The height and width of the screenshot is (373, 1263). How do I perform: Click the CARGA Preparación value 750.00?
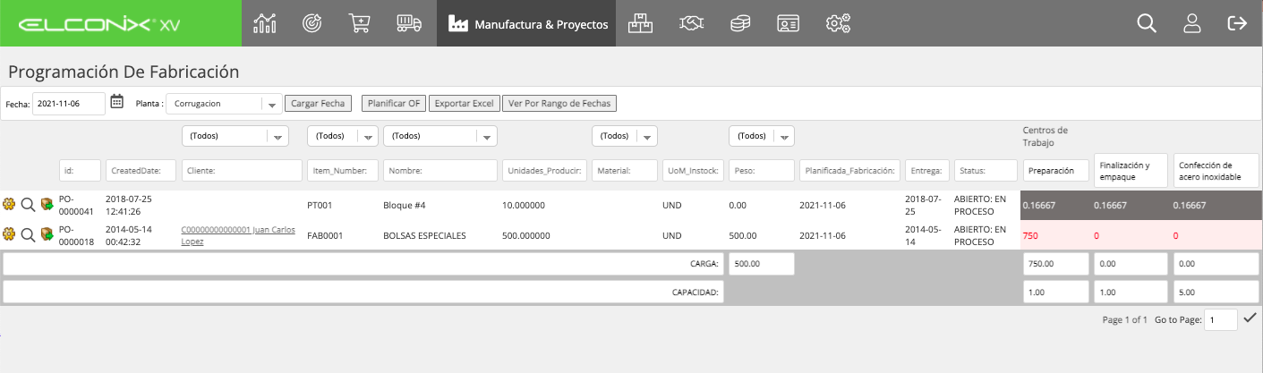[1055, 264]
